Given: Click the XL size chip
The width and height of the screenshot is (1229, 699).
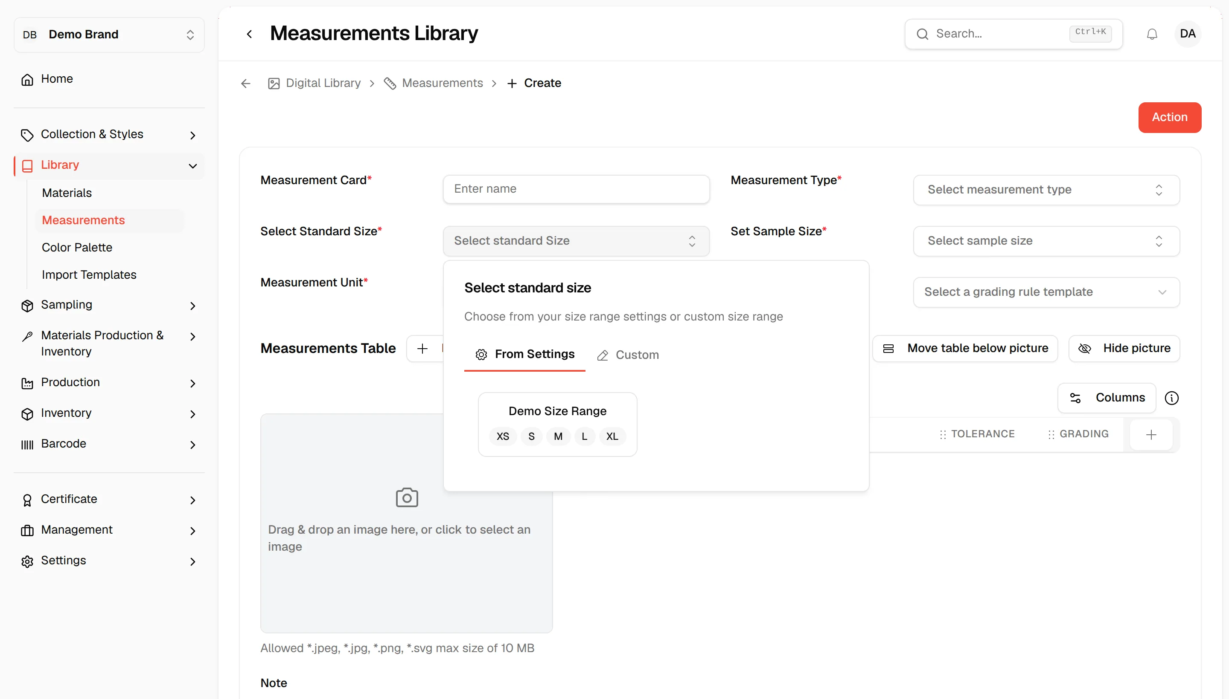Looking at the screenshot, I should 612,436.
